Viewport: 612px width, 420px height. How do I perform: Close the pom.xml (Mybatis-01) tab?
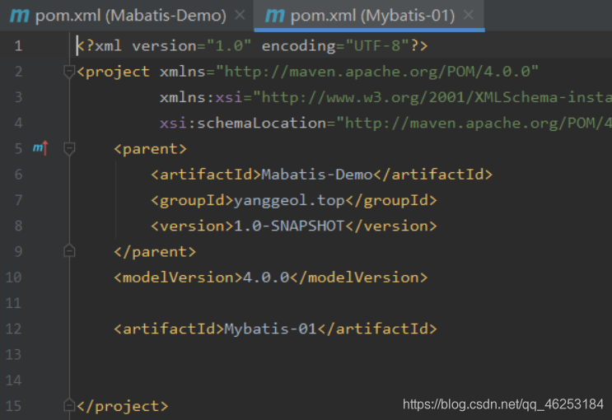pyautogui.click(x=469, y=15)
